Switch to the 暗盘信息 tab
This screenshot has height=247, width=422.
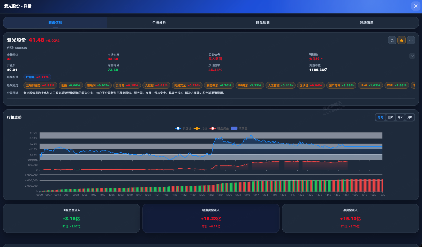(x=55, y=23)
